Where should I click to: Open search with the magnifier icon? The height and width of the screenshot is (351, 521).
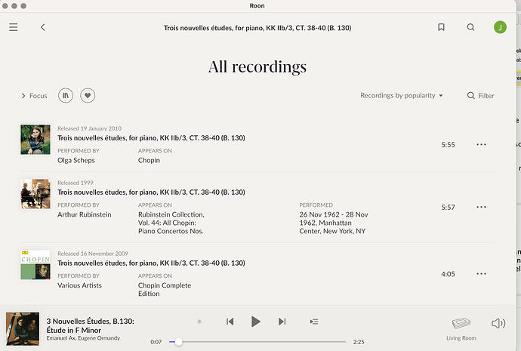click(x=470, y=27)
